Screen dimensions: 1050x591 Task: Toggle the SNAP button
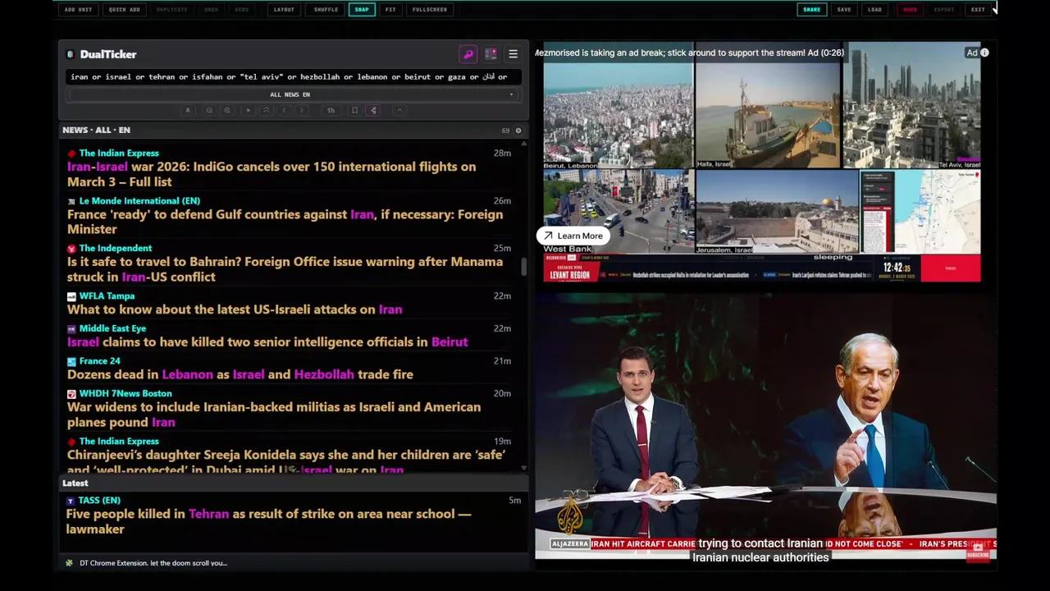click(362, 10)
